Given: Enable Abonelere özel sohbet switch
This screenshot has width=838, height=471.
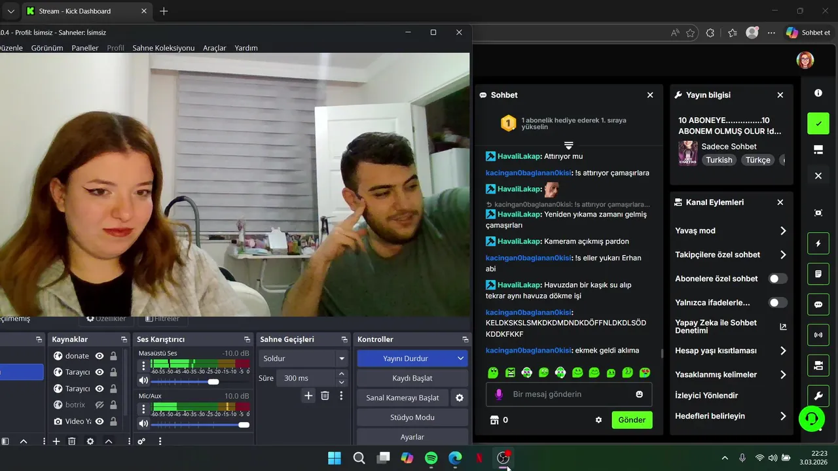Looking at the screenshot, I should coord(778,279).
